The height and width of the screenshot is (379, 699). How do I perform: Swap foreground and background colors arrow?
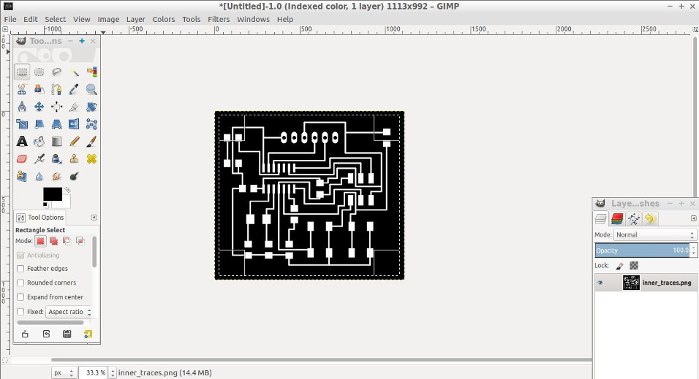(67, 190)
